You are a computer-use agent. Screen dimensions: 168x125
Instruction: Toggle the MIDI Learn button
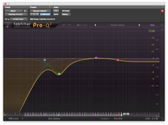point(13,119)
